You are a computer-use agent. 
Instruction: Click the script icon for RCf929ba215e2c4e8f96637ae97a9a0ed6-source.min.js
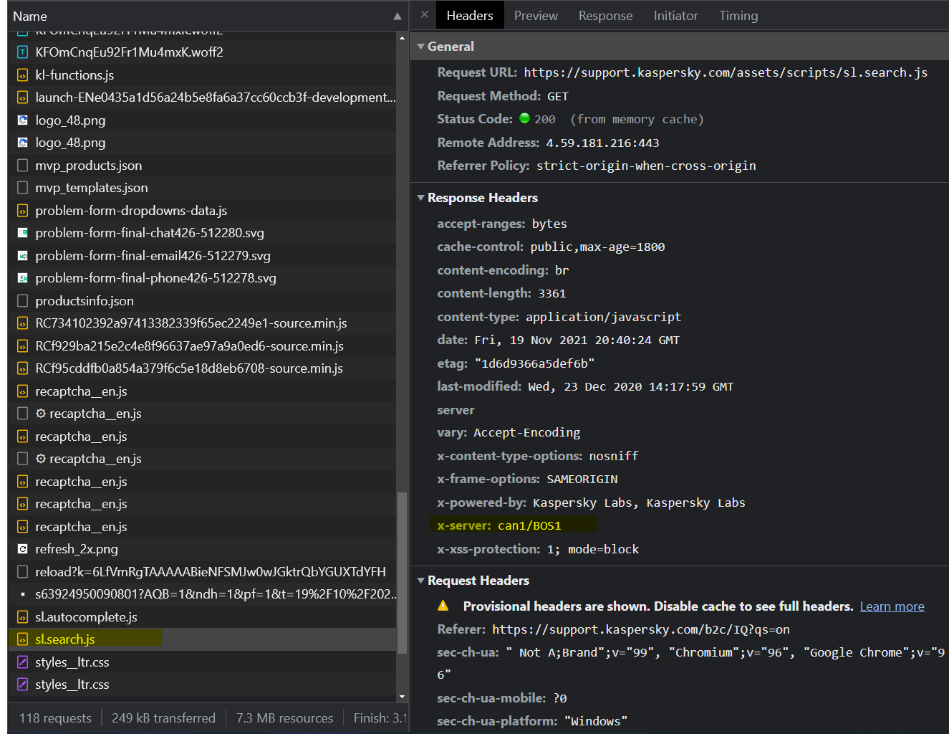[x=22, y=346]
